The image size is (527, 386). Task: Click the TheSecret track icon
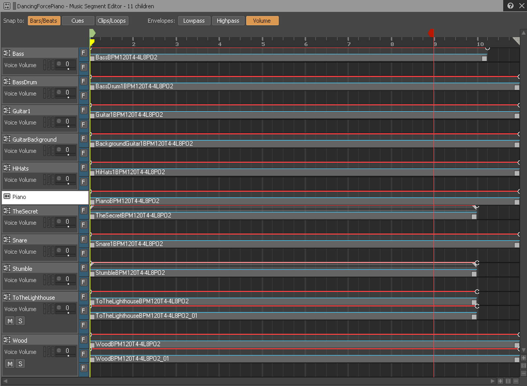pos(7,211)
